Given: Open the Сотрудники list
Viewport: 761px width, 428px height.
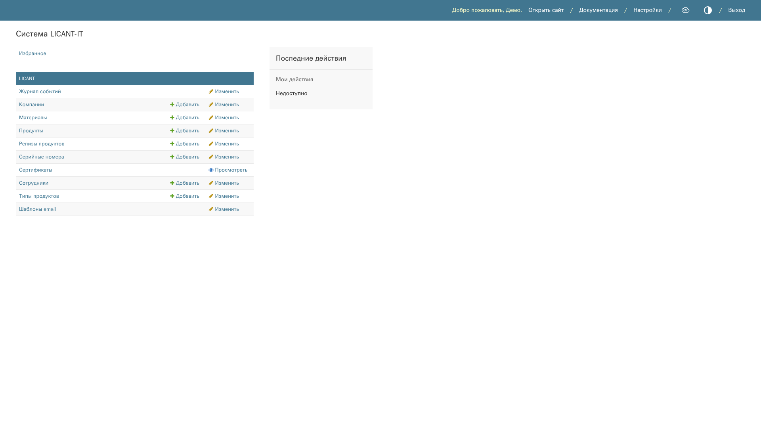Looking at the screenshot, I should point(34,183).
